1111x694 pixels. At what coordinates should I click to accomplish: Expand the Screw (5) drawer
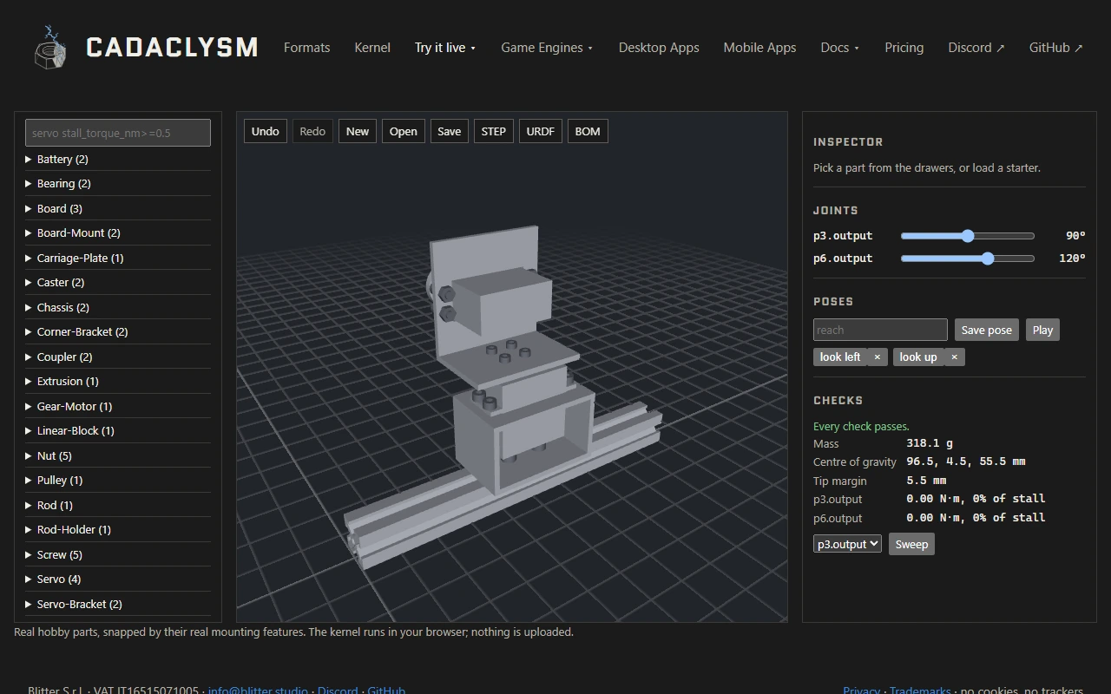(117, 554)
